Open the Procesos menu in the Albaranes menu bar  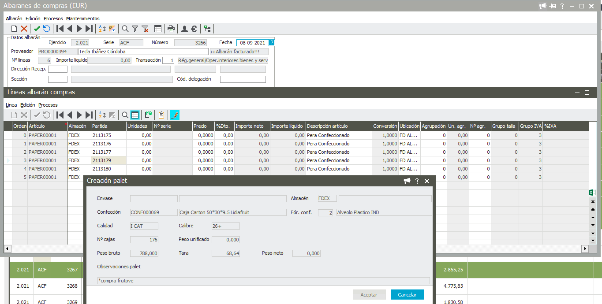[53, 19]
